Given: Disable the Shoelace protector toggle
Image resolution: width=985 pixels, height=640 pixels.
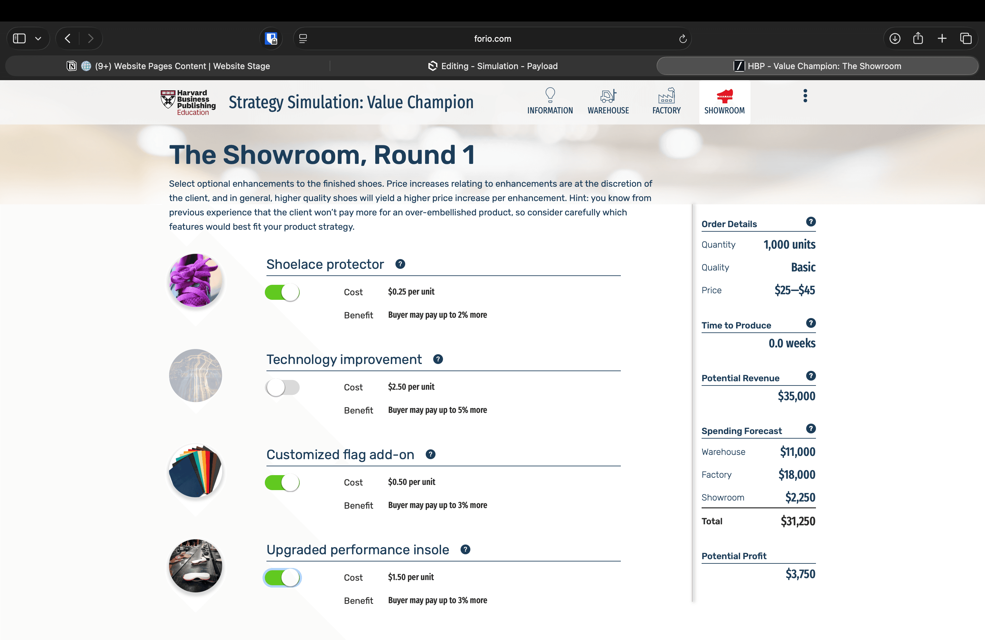Looking at the screenshot, I should click(282, 292).
